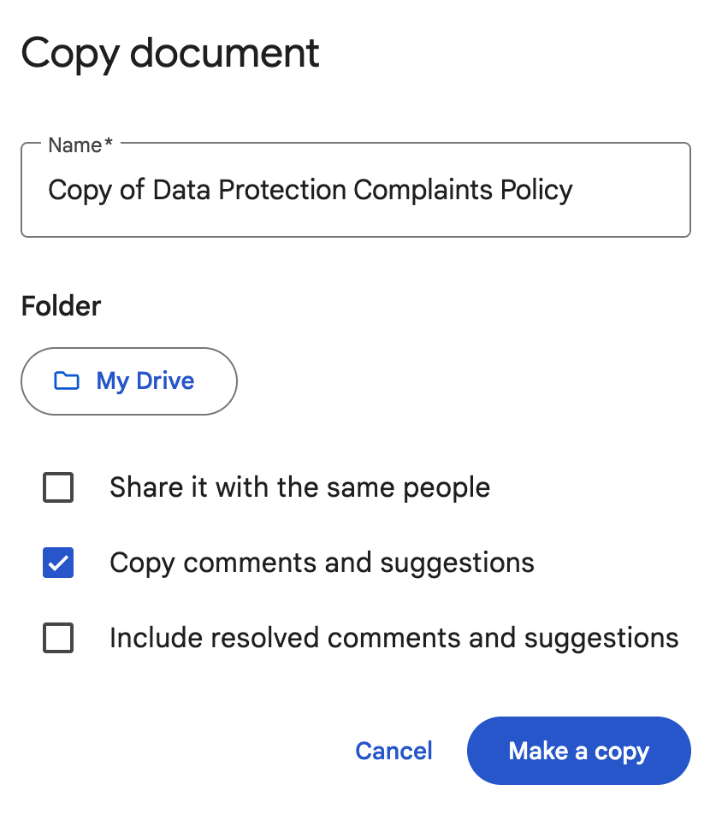Tick Include resolved comments and suggestions checkbox
Screen dimensions: 710x814
point(58,638)
